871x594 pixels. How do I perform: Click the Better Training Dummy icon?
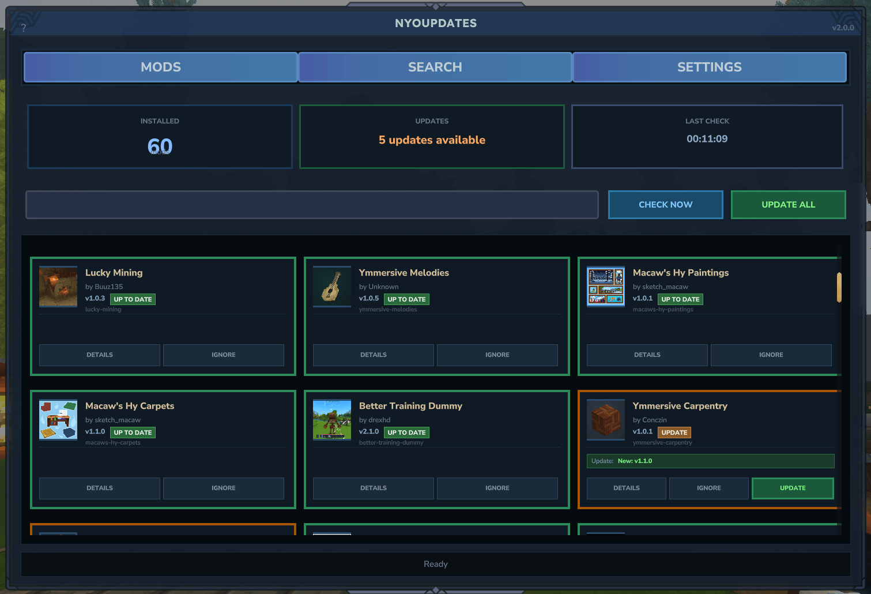332,419
